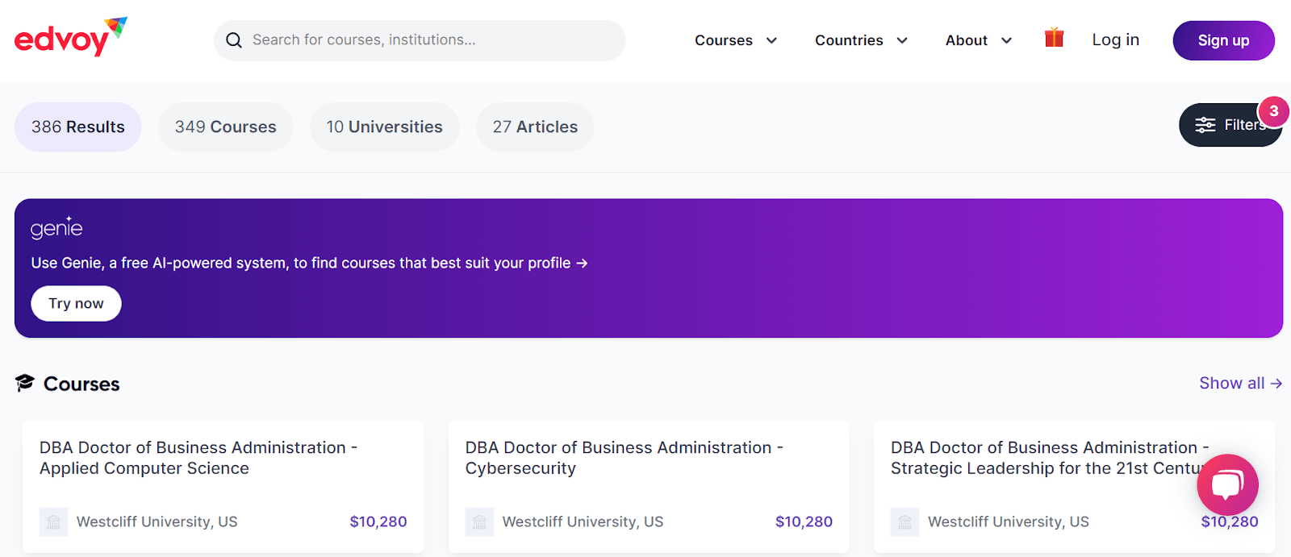Click Westcliff University, US on Cybersecurity card
Viewport: 1291px width, 557px height.
click(583, 522)
